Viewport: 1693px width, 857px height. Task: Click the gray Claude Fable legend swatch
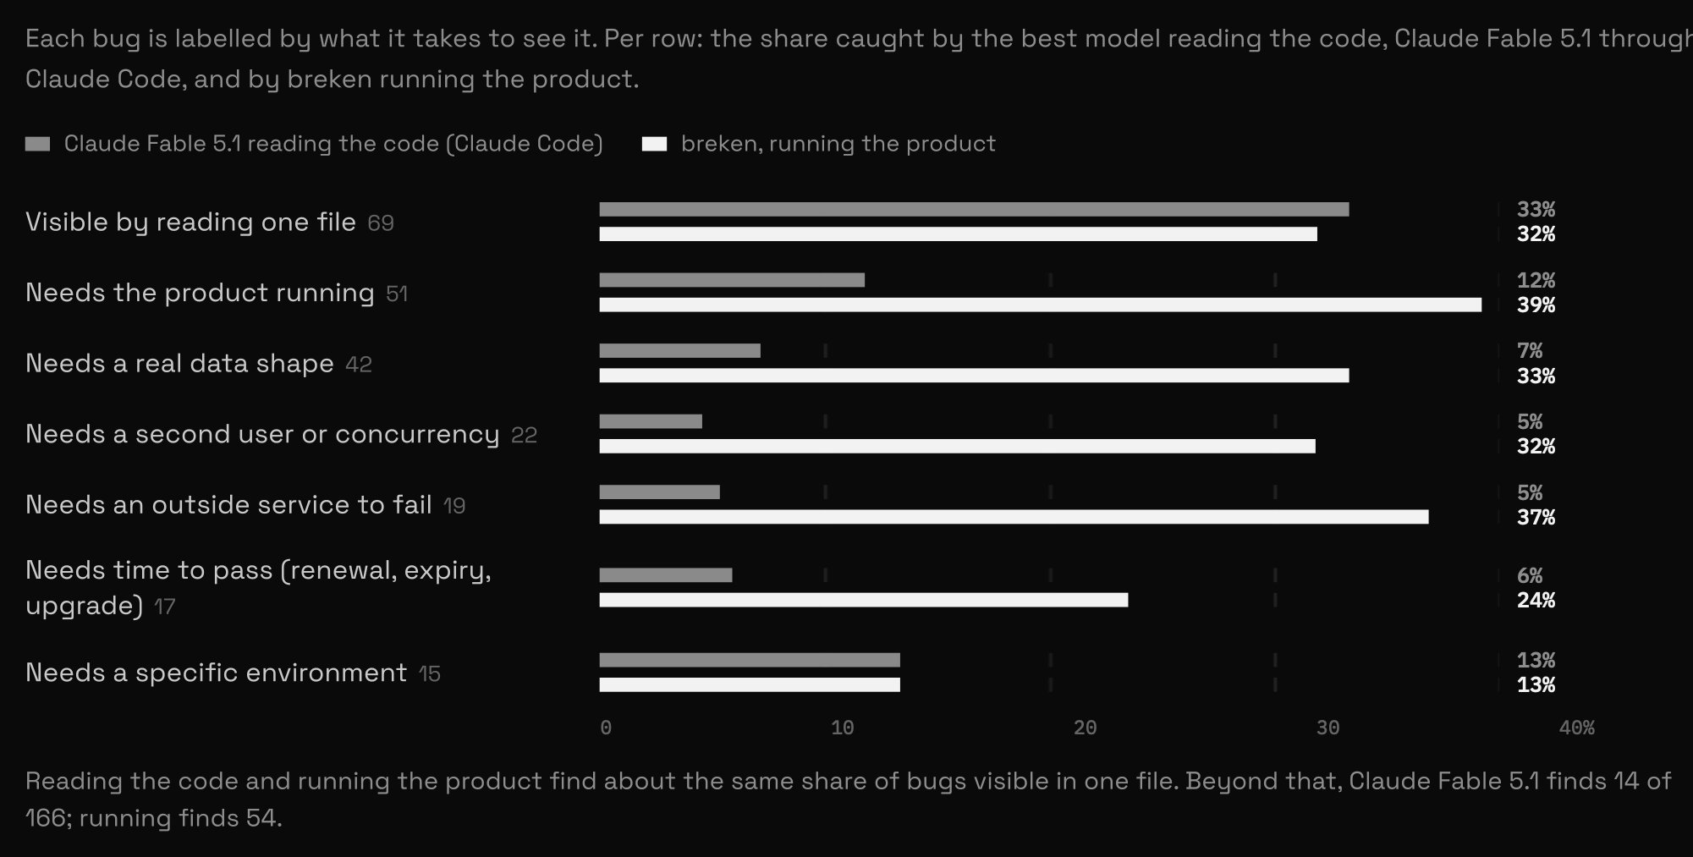[38, 144]
